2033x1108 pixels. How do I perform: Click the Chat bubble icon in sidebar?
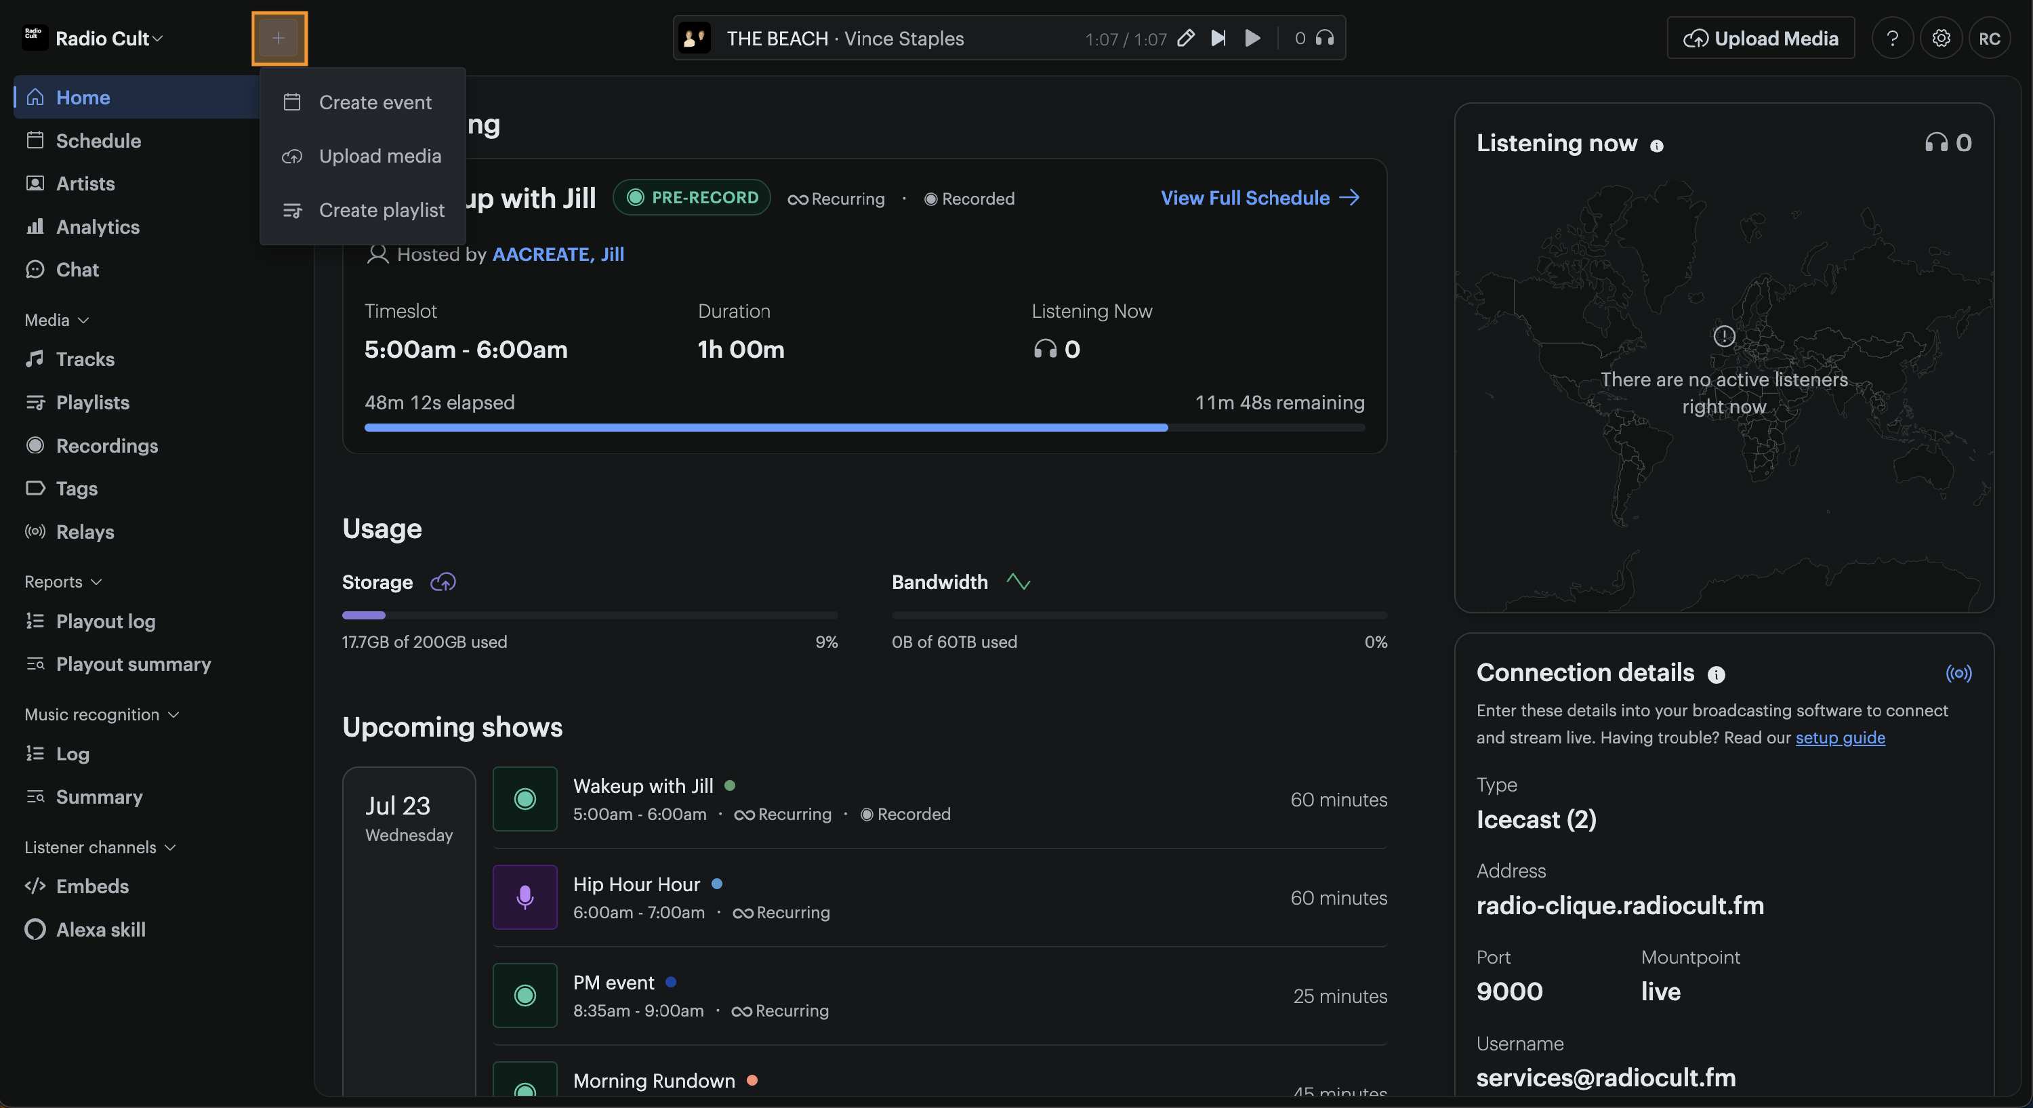35,269
